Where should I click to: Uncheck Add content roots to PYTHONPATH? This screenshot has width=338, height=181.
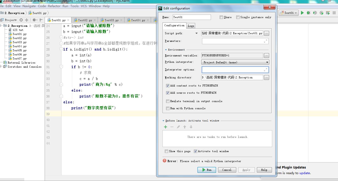[168, 86]
